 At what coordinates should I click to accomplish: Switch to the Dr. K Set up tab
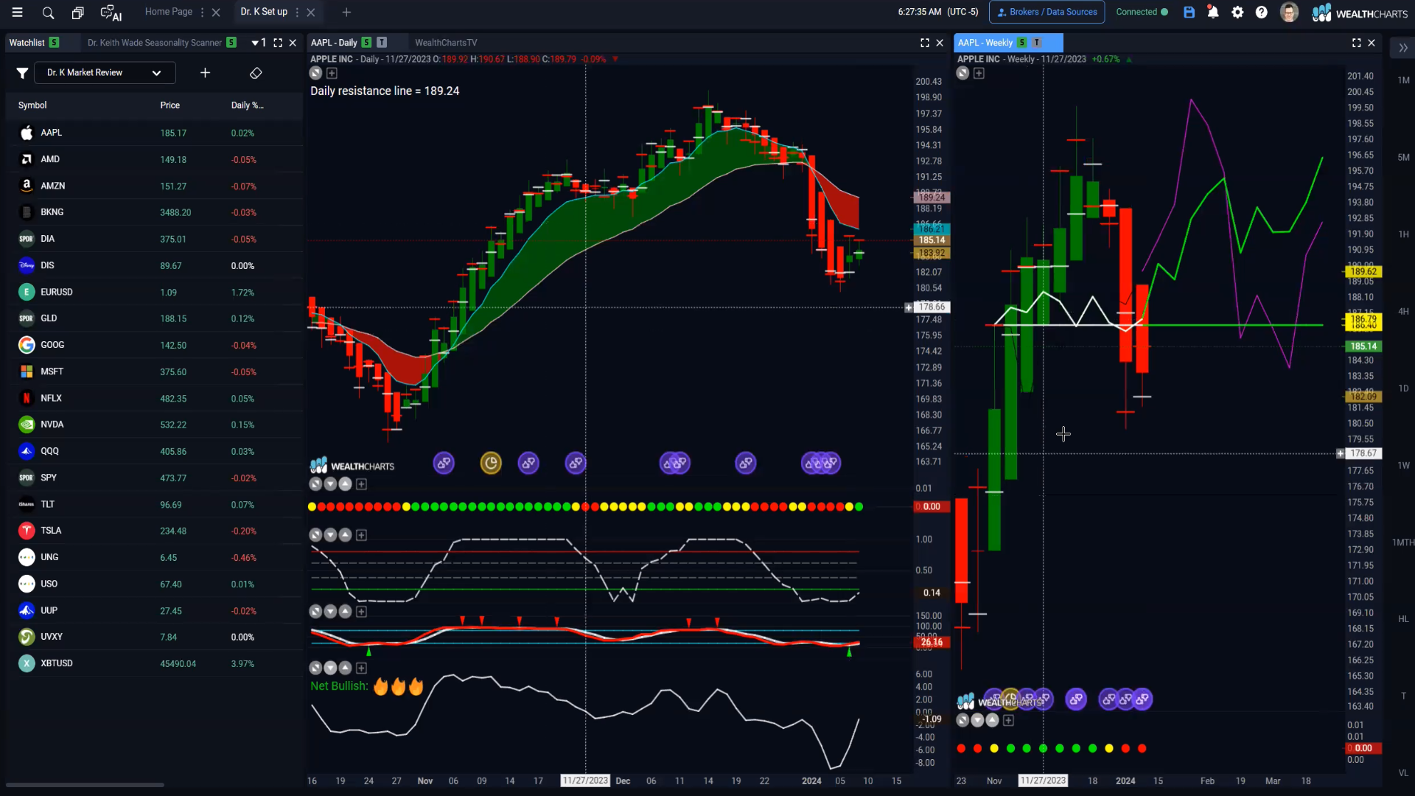point(264,12)
